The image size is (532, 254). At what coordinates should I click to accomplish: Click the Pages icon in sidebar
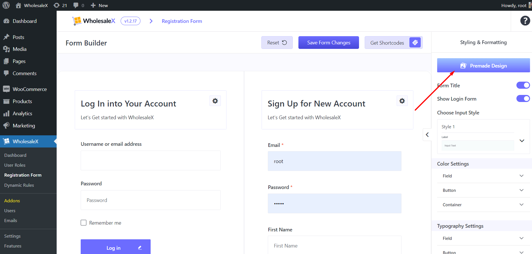[6, 61]
